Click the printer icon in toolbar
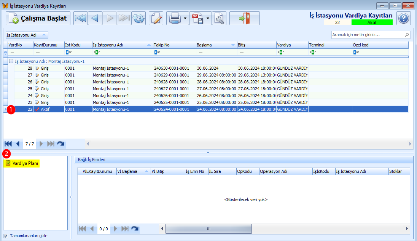417x241 pixels. click(x=175, y=18)
